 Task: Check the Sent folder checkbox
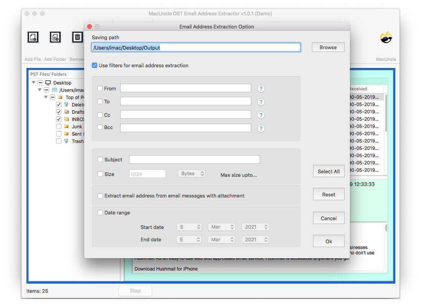coord(58,133)
